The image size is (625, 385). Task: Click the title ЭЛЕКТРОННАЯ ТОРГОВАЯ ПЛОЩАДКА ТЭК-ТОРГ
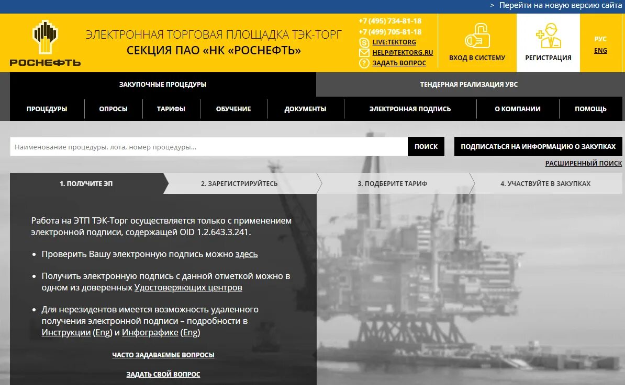coord(214,34)
